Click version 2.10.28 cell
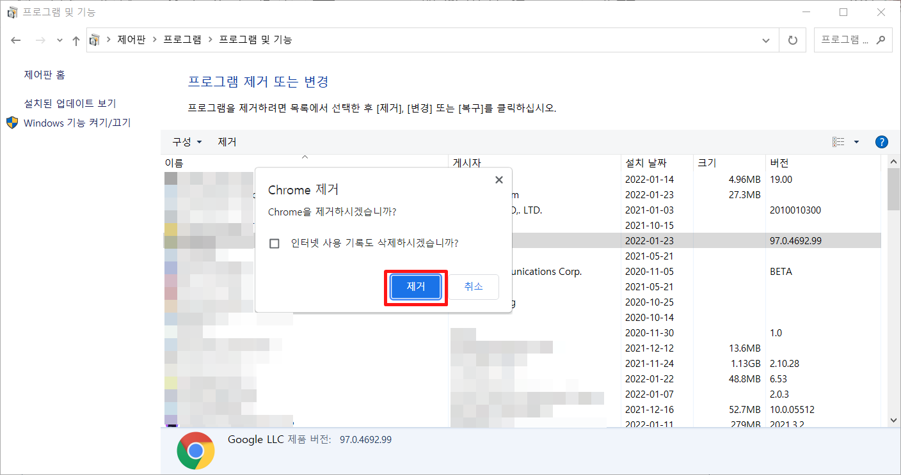The width and height of the screenshot is (901, 475). [785, 364]
